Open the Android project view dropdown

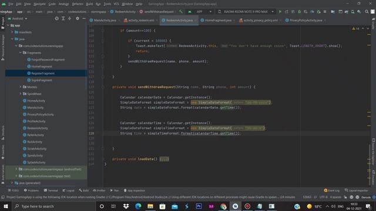coord(18,18)
